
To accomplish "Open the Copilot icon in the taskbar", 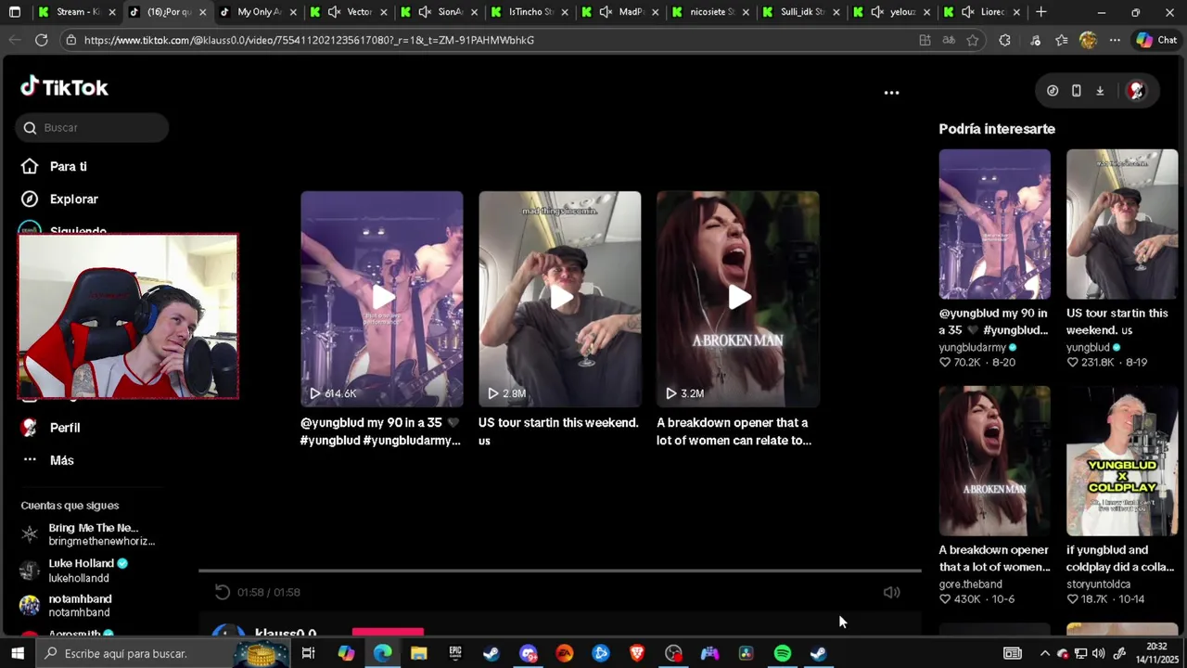I will (346, 653).
